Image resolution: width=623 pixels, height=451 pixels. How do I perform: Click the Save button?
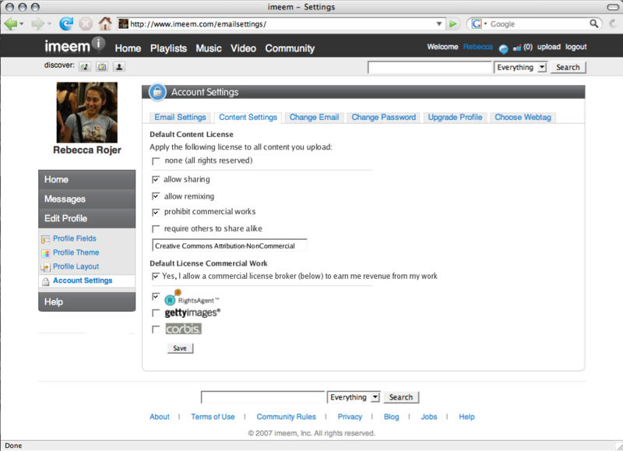(x=180, y=348)
